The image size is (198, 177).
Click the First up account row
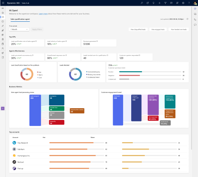tap(99, 169)
